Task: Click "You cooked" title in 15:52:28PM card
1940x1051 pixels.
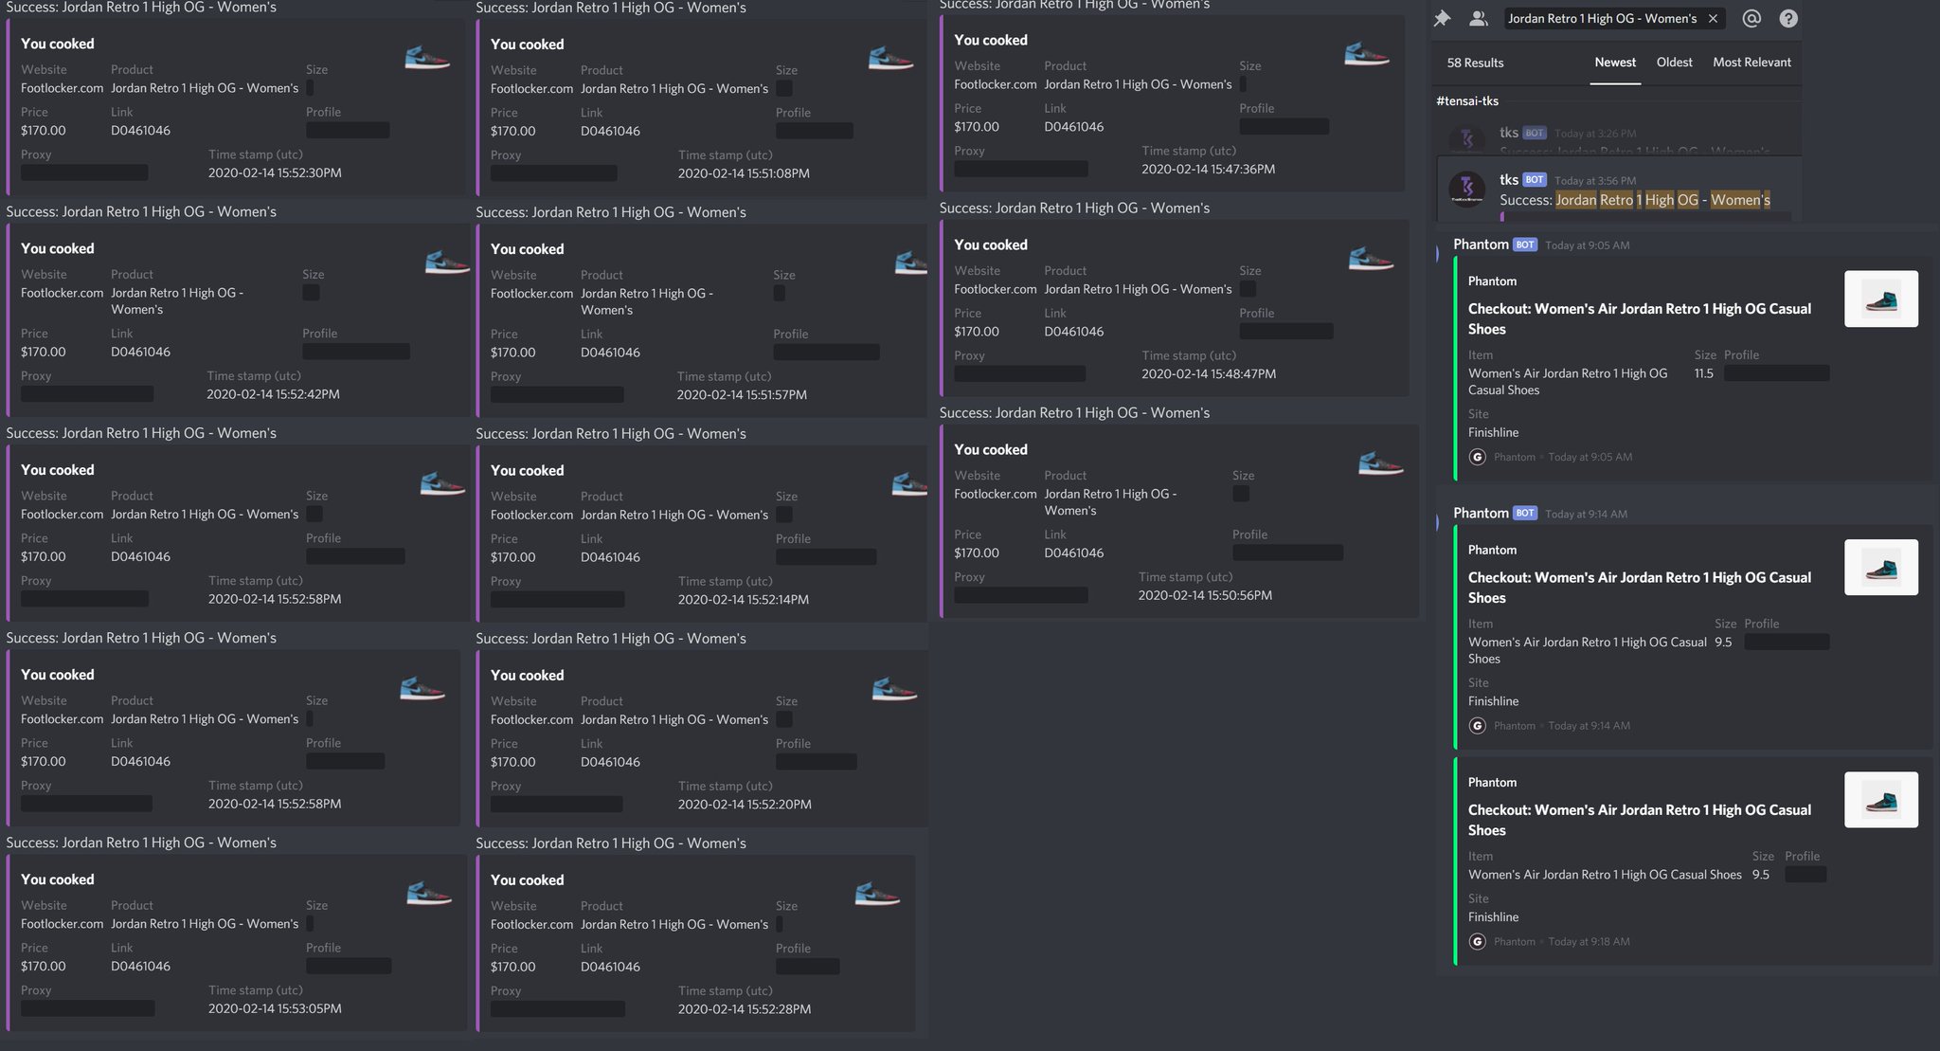Action: click(527, 879)
